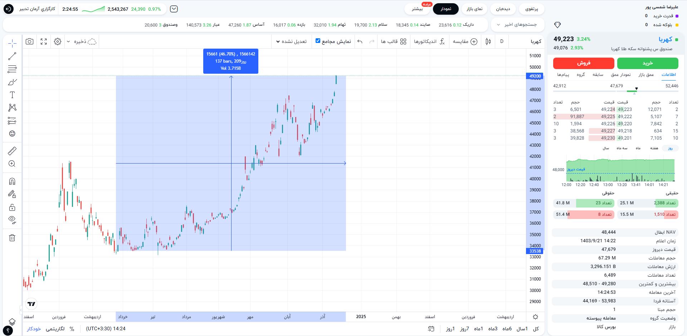Toggle stay in drawing mode

point(12,194)
